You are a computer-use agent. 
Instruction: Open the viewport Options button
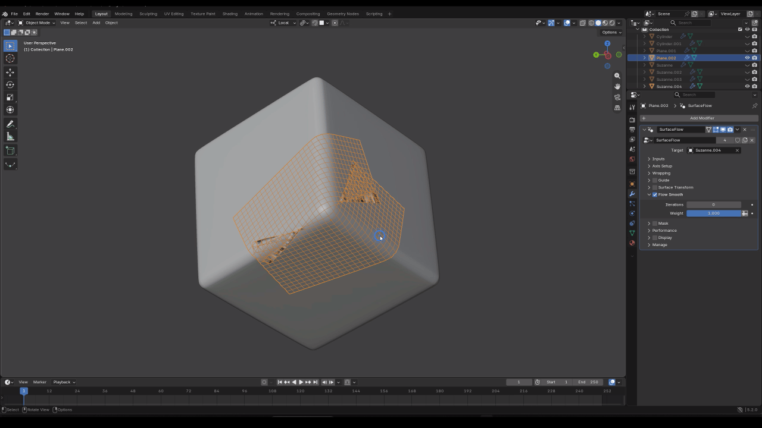coord(611,32)
